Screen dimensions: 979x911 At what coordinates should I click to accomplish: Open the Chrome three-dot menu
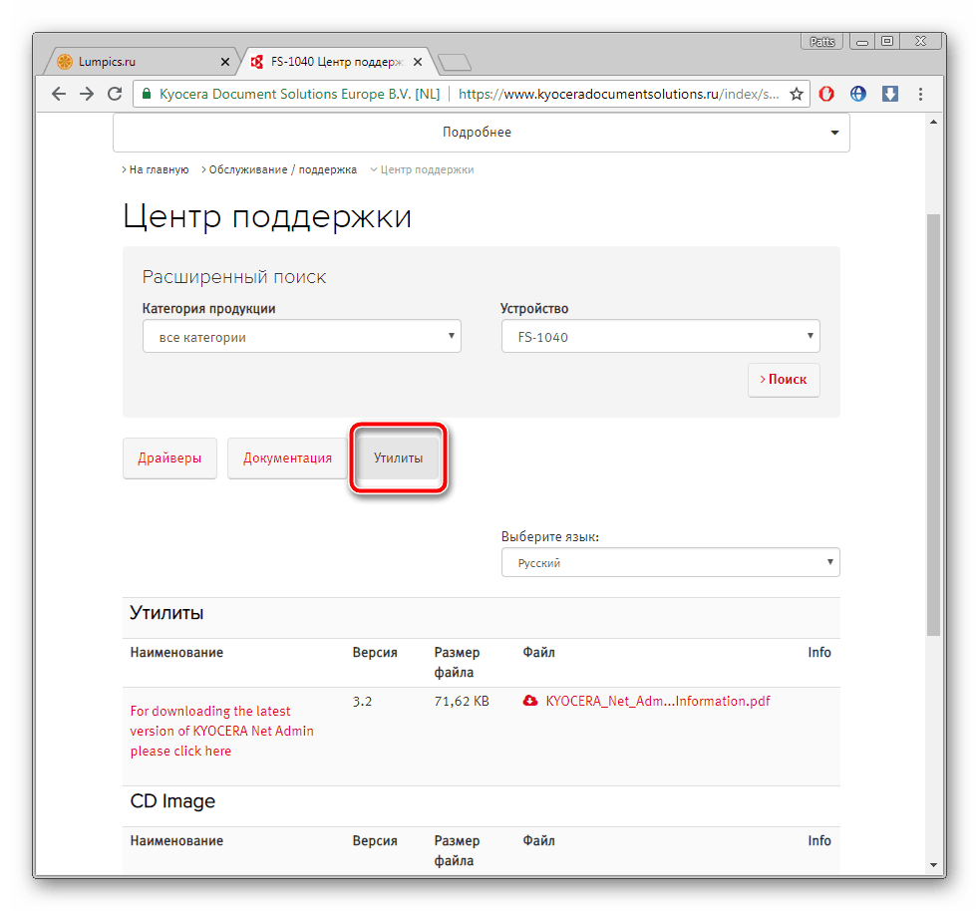(920, 94)
